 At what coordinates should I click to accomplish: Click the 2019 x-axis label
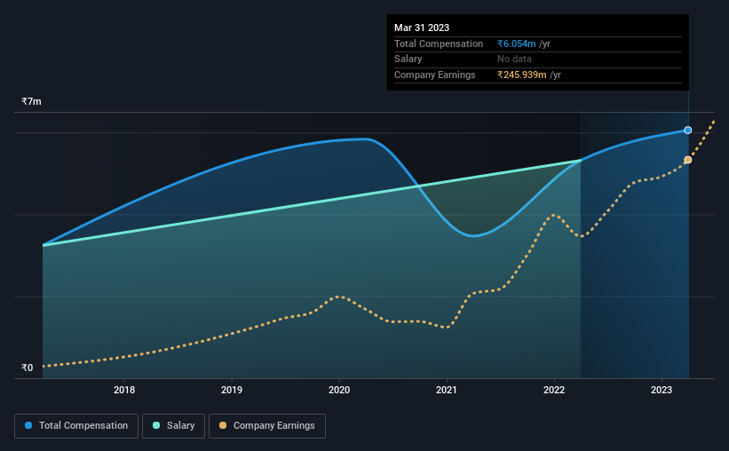click(232, 390)
